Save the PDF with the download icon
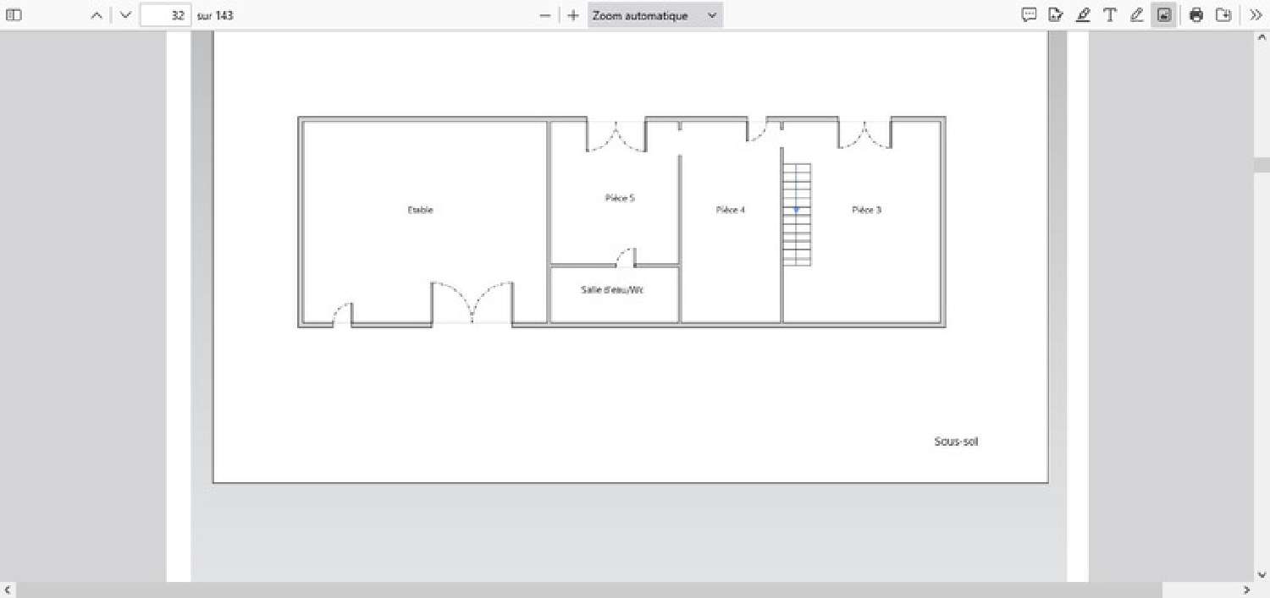This screenshot has height=598, width=1270. (1223, 15)
